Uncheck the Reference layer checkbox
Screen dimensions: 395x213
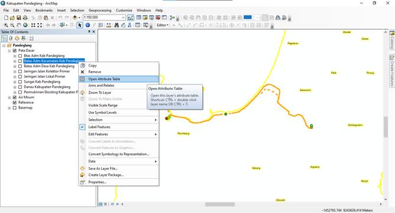click(x=15, y=103)
